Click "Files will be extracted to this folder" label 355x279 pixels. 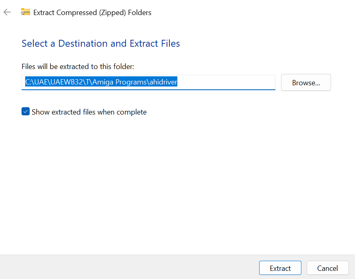point(78,66)
